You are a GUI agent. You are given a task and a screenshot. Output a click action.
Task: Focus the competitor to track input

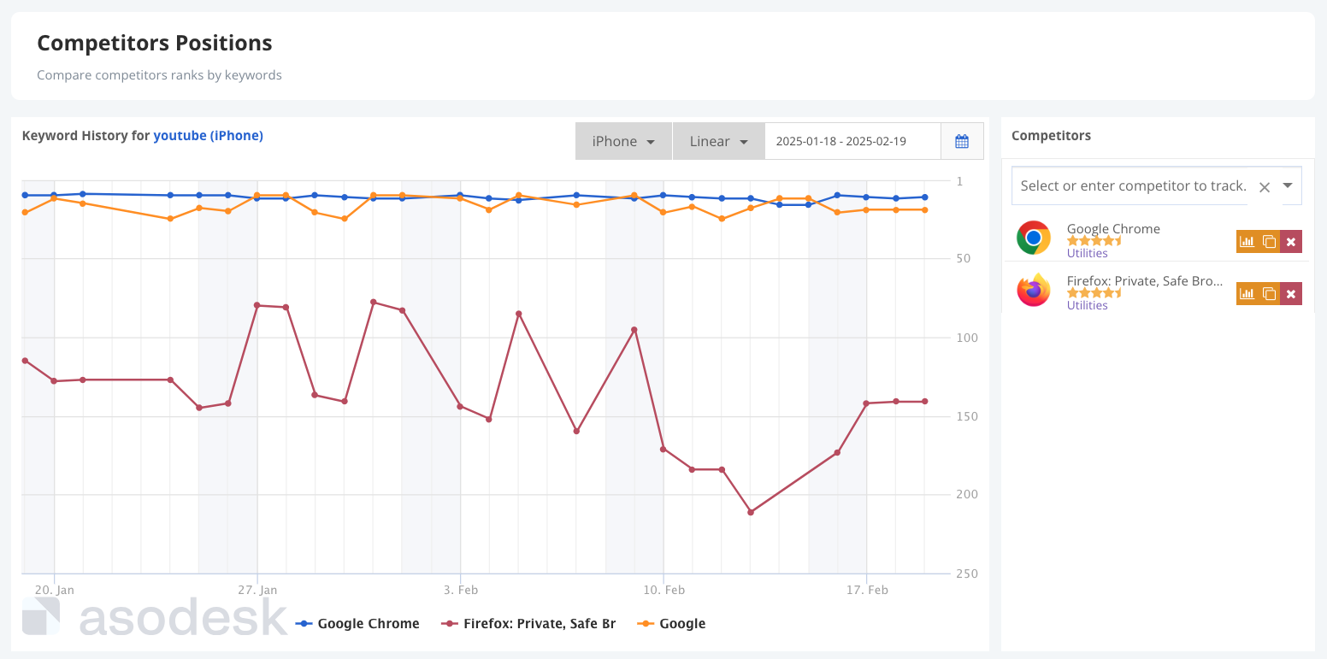1133,185
